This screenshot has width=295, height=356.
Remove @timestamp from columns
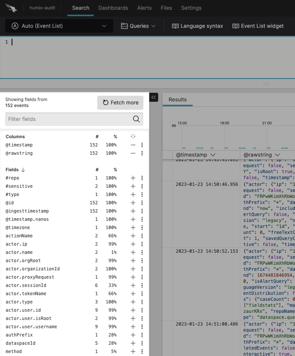133,145
